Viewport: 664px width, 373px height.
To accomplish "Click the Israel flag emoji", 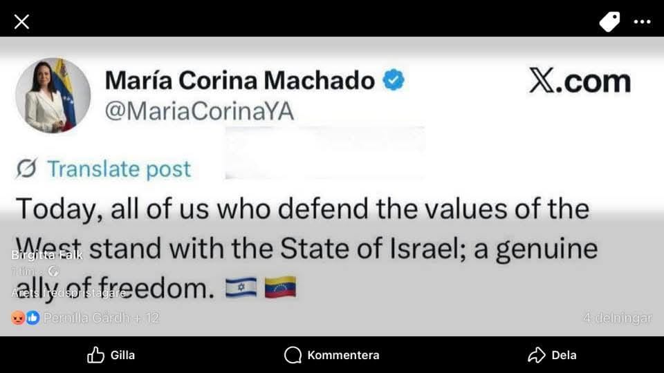I will (x=241, y=287).
